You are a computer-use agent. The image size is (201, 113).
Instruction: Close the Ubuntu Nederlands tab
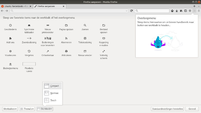pyautogui.click(x=30, y=6)
